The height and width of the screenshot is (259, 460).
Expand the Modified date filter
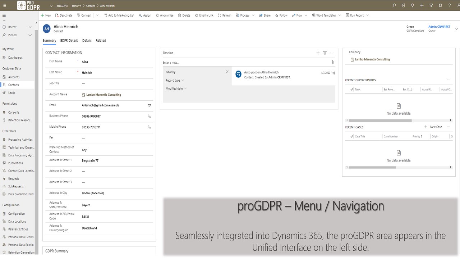[x=176, y=88]
